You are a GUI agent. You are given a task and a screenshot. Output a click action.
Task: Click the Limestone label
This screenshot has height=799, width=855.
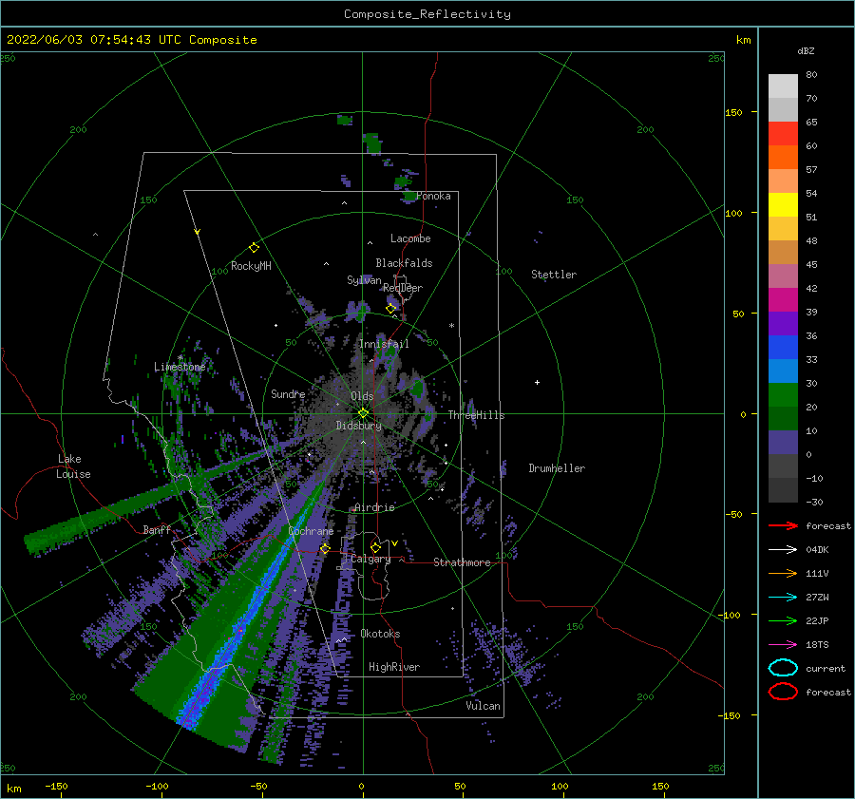coord(180,367)
